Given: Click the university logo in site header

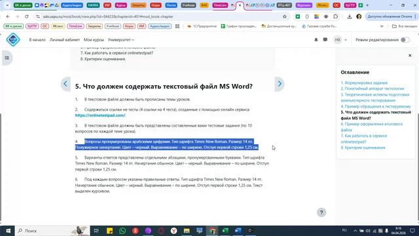Looking at the screenshot, I should coord(13,39).
